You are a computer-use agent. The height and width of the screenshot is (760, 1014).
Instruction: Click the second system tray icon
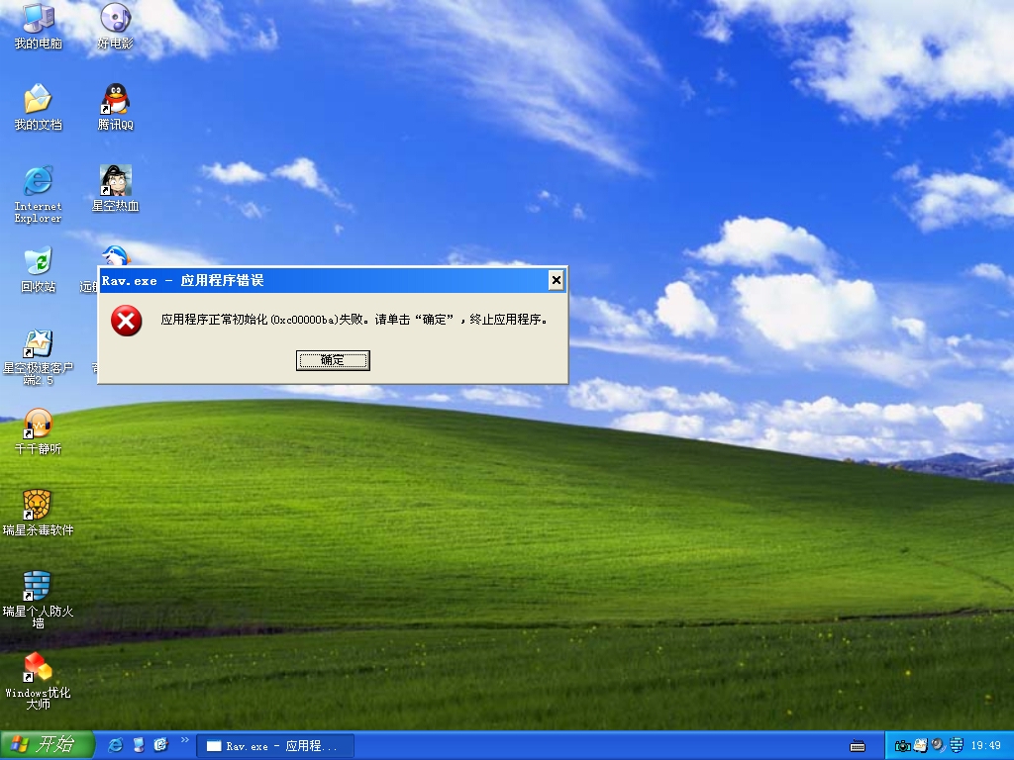pyautogui.click(x=920, y=746)
